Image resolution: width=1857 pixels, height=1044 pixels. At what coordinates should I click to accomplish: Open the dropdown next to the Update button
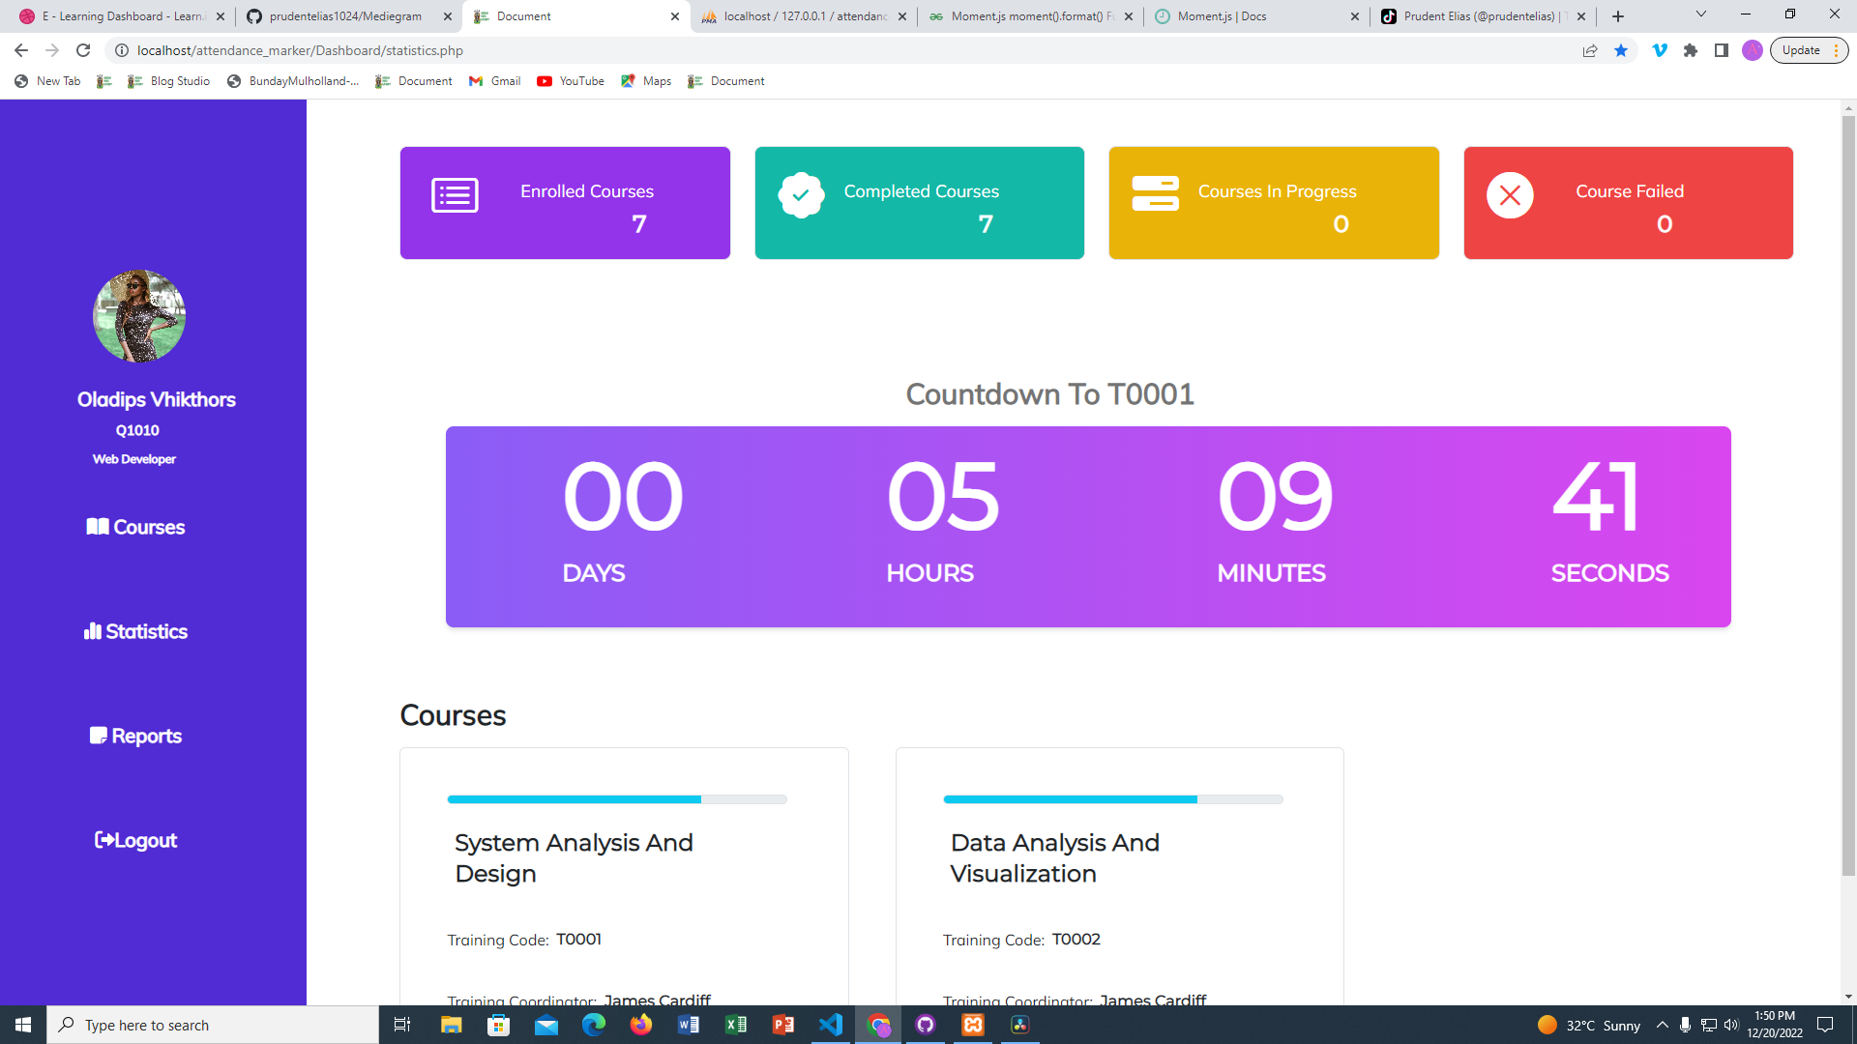[x=1837, y=49]
